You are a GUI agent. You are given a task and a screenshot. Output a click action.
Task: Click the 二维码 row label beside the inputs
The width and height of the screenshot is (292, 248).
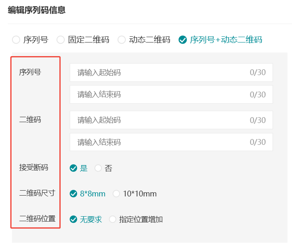tap(30, 120)
